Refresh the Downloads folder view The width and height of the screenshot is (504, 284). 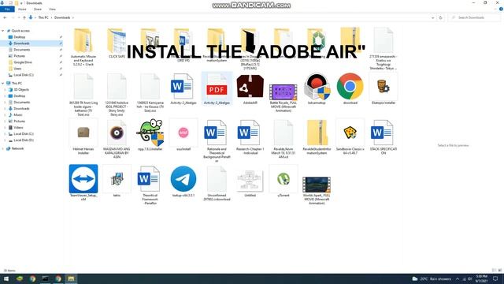[x=441, y=17]
